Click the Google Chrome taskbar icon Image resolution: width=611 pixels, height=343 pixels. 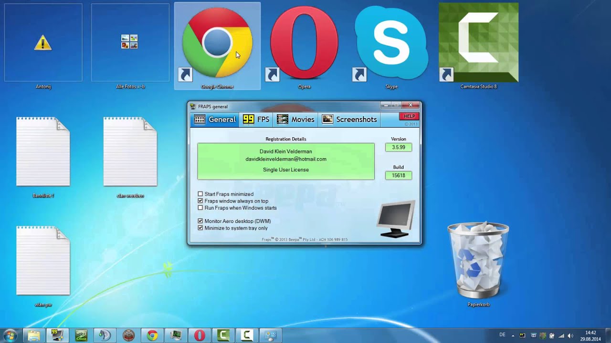[152, 335]
